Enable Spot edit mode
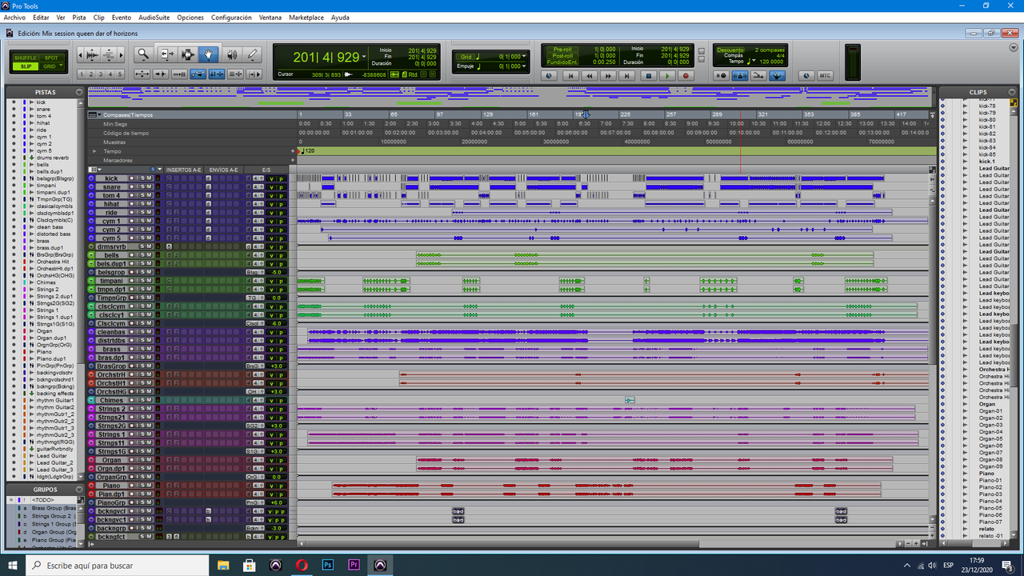1024x576 pixels. coord(51,58)
